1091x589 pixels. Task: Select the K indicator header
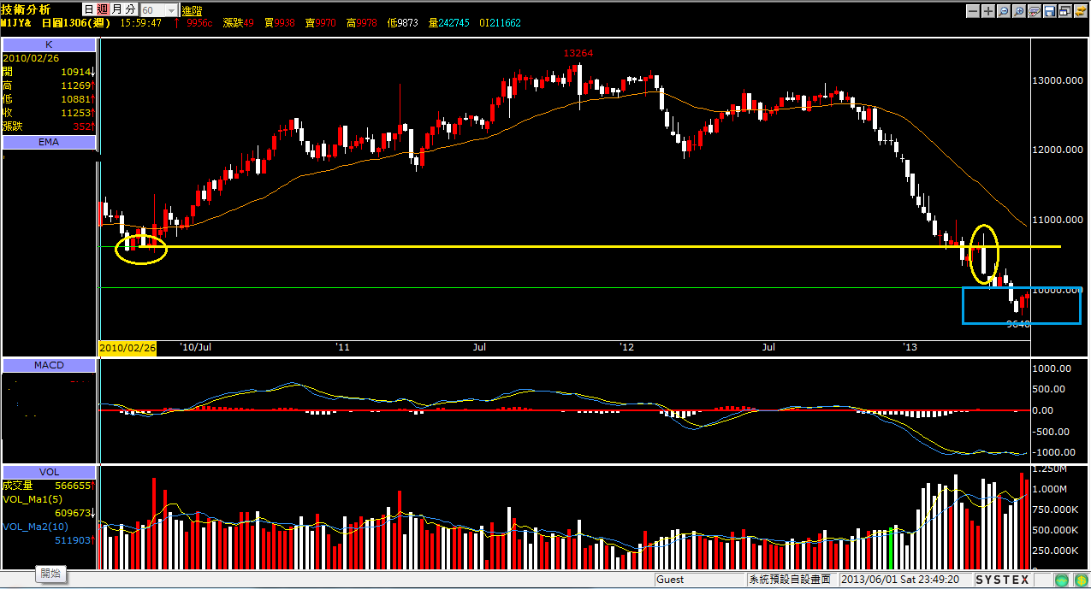coord(48,44)
